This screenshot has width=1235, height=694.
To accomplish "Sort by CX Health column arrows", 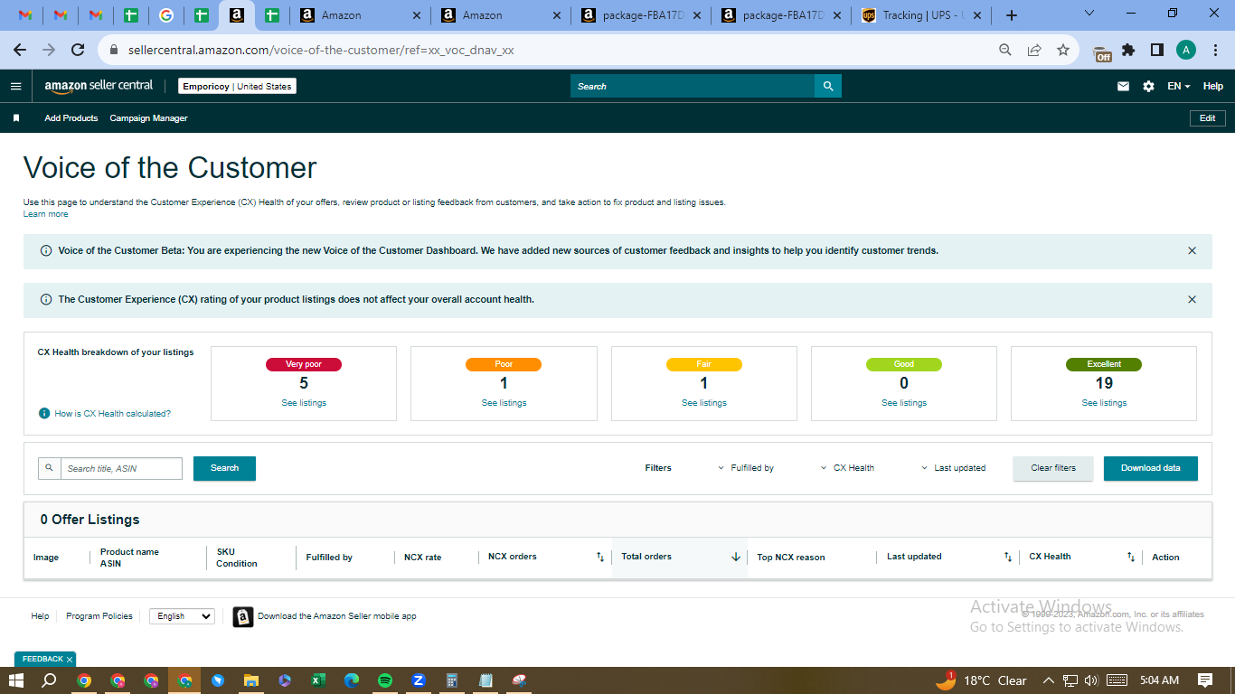I will (1130, 557).
